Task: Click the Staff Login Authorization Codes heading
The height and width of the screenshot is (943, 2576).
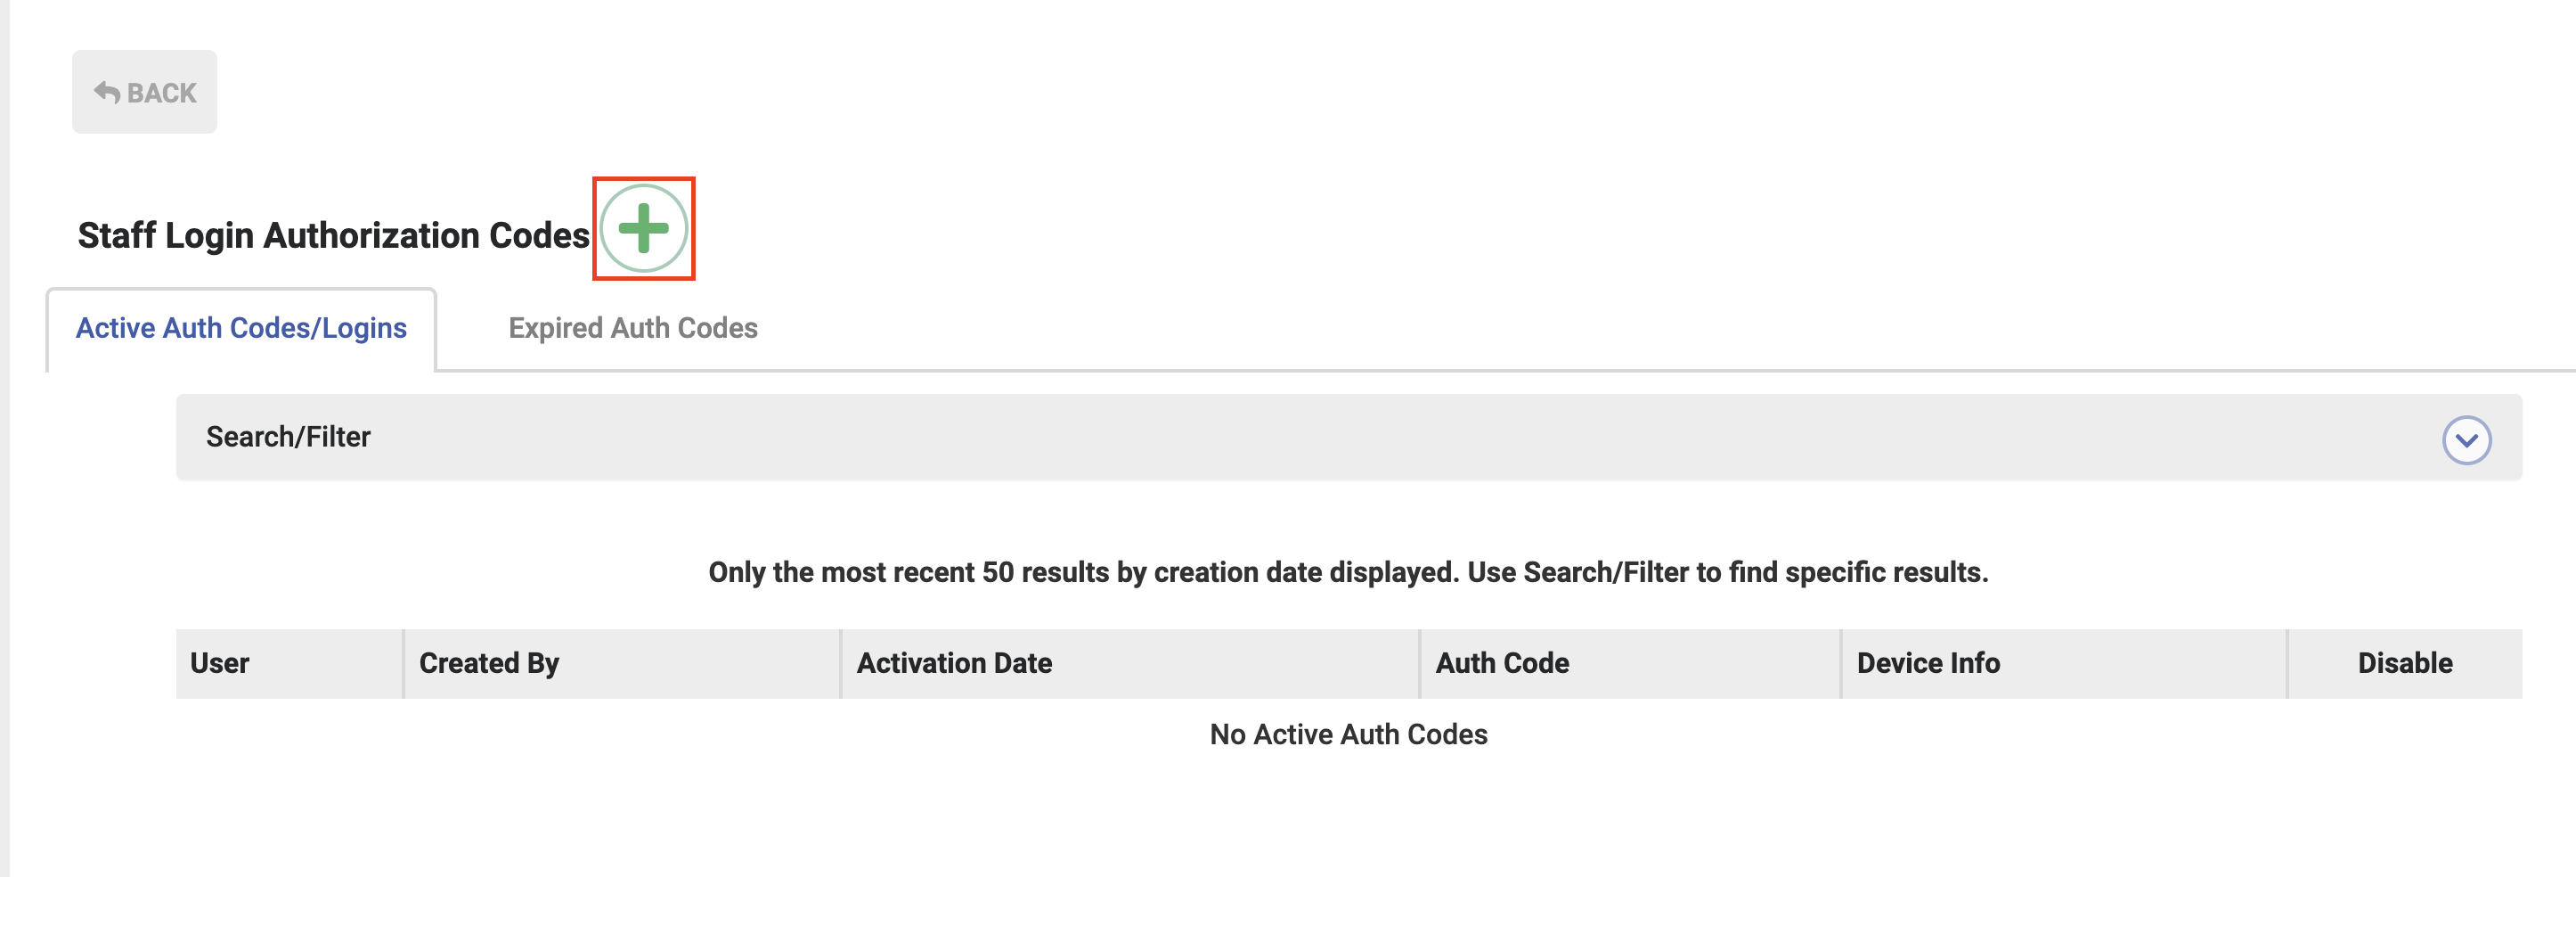Action: [333, 235]
